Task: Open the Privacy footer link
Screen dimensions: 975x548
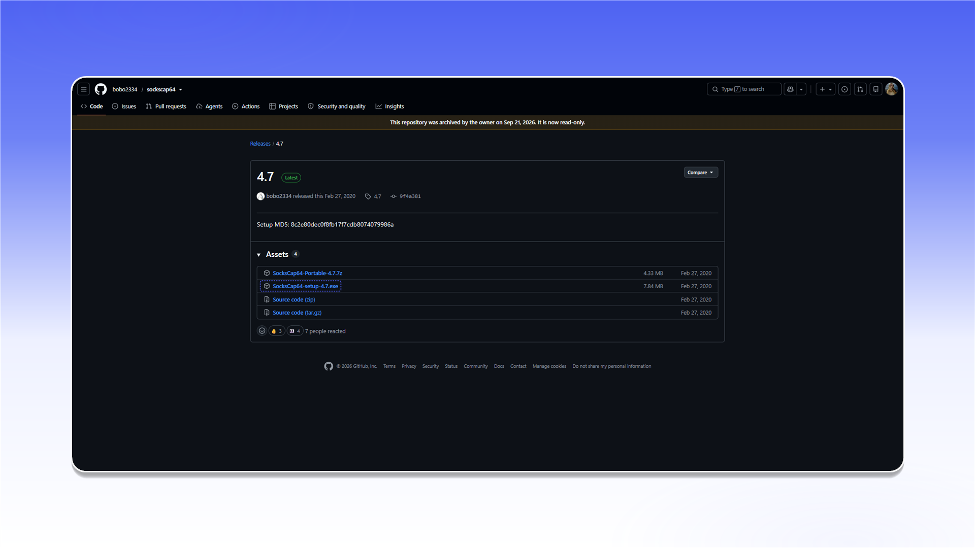Action: click(x=409, y=366)
